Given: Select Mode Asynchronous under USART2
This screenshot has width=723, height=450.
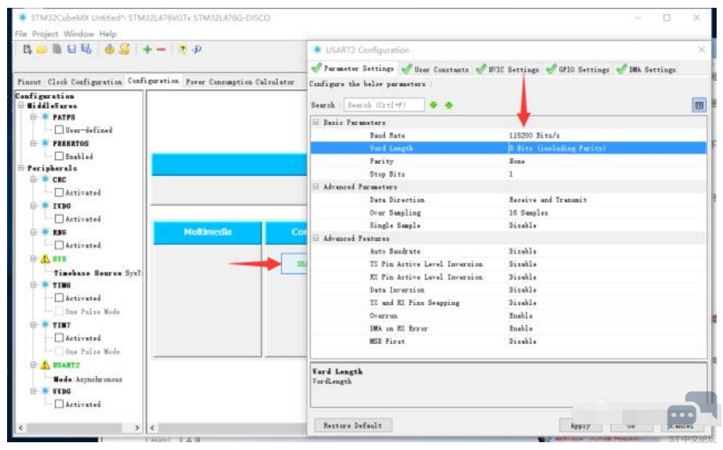Looking at the screenshot, I should click(x=88, y=379).
